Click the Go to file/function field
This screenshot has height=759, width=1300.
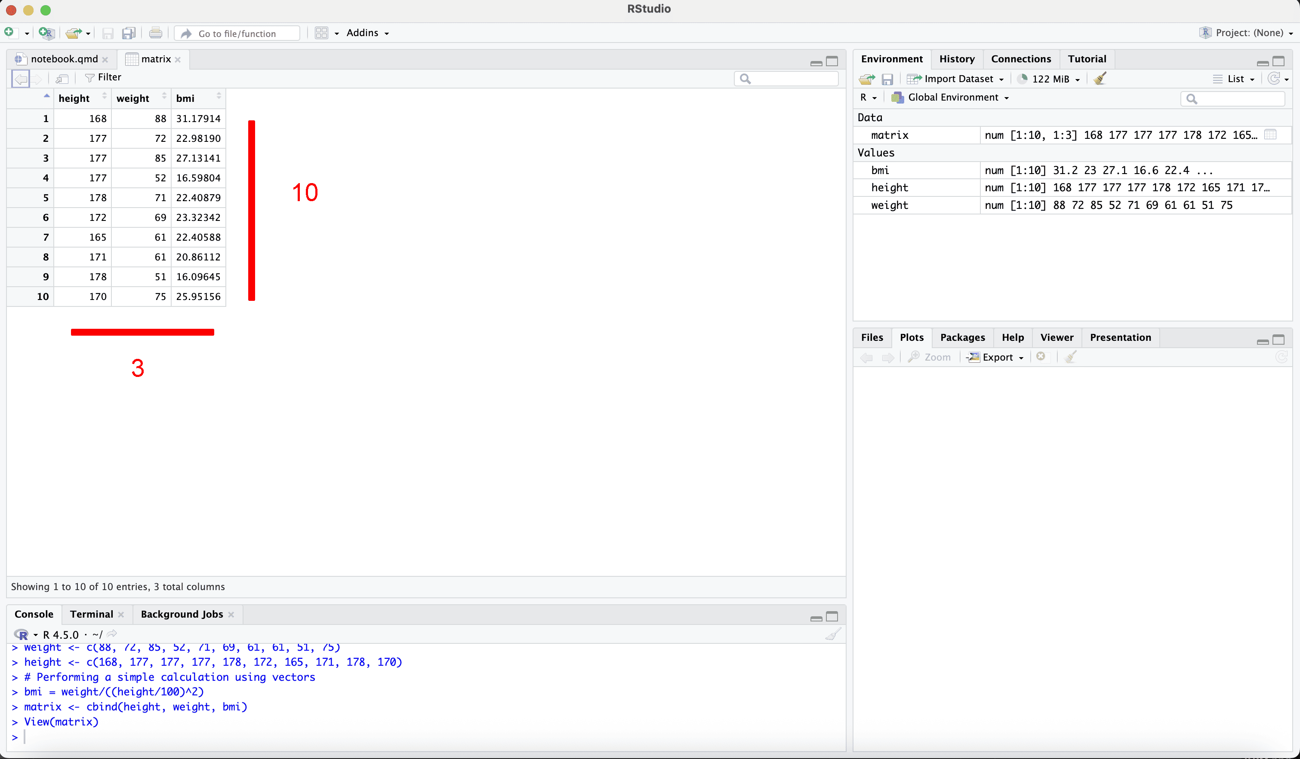coord(237,34)
